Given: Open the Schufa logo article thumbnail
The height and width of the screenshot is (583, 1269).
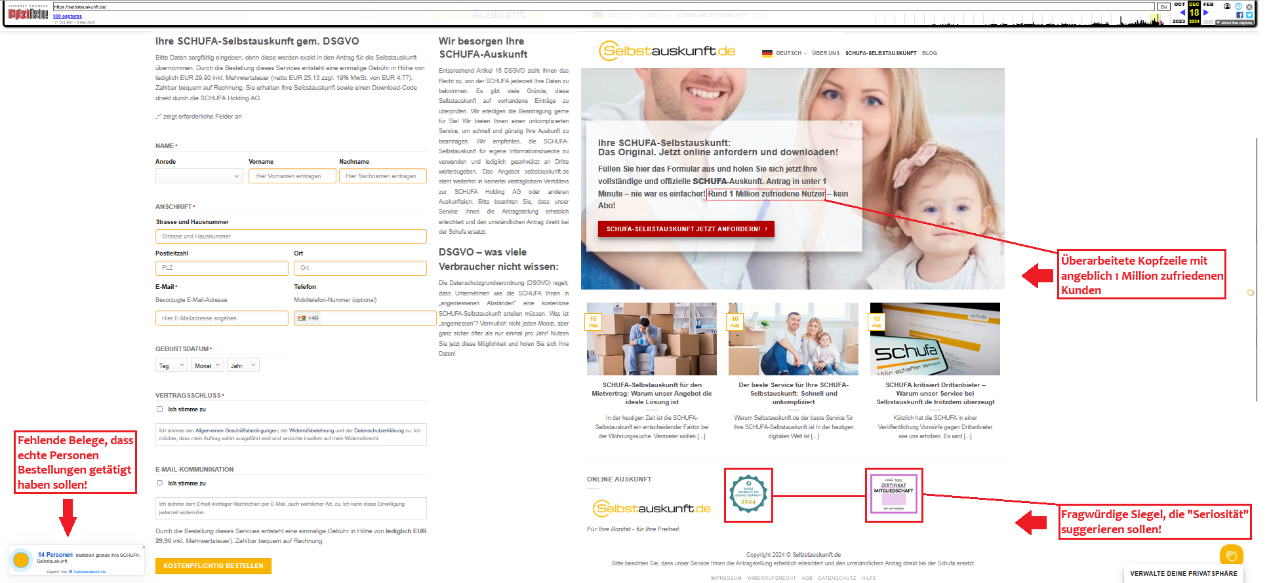Looking at the screenshot, I should (x=935, y=339).
